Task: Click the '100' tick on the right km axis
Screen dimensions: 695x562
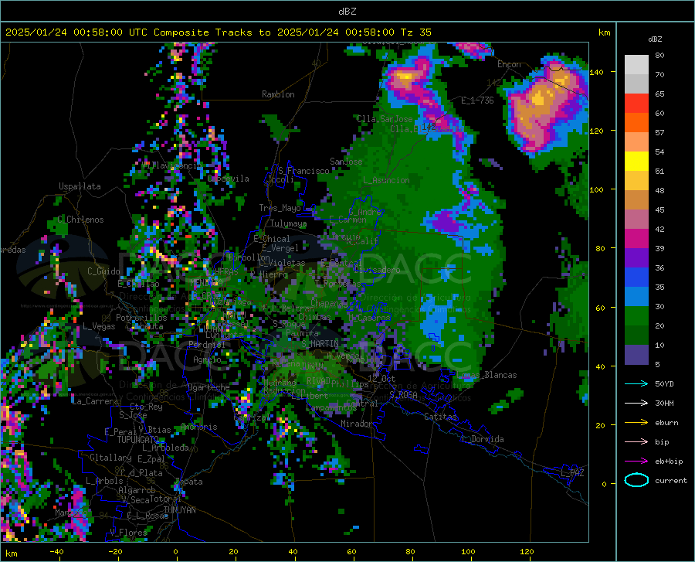Action: (x=597, y=190)
